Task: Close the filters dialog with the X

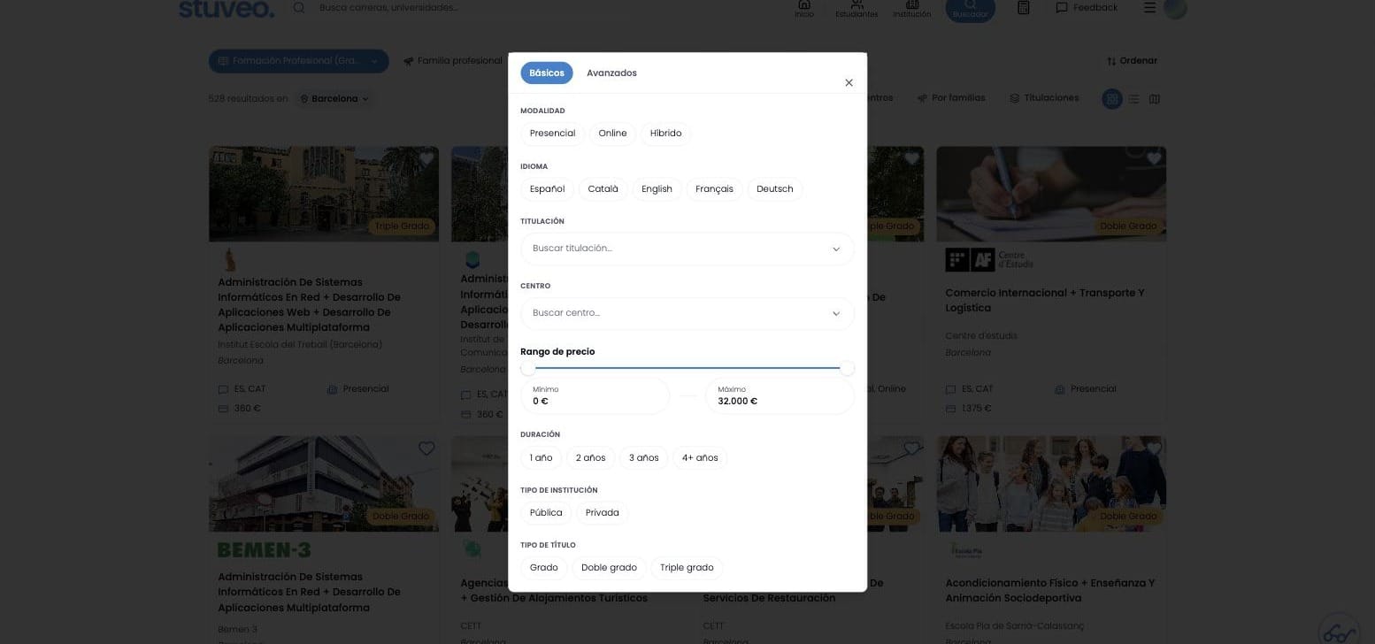Action: pos(849,83)
